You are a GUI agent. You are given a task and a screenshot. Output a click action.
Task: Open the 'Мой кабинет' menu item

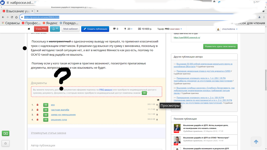pos(71,29)
